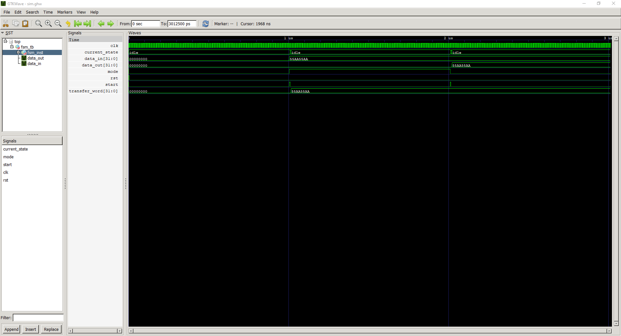Open the File menu
621x336 pixels.
coord(7,12)
